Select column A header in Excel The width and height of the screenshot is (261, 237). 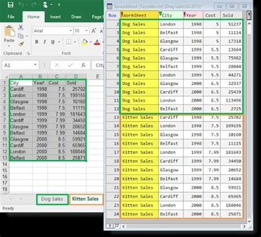(x=21, y=76)
